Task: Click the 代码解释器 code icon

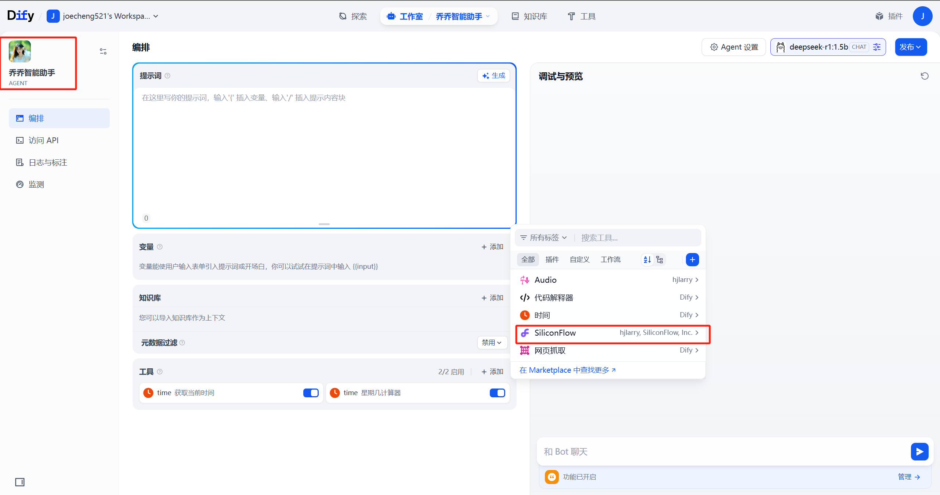Action: click(x=525, y=297)
